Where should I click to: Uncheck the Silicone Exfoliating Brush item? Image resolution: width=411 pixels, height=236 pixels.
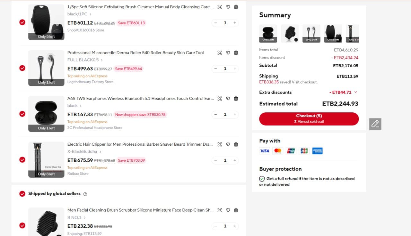(22, 22)
